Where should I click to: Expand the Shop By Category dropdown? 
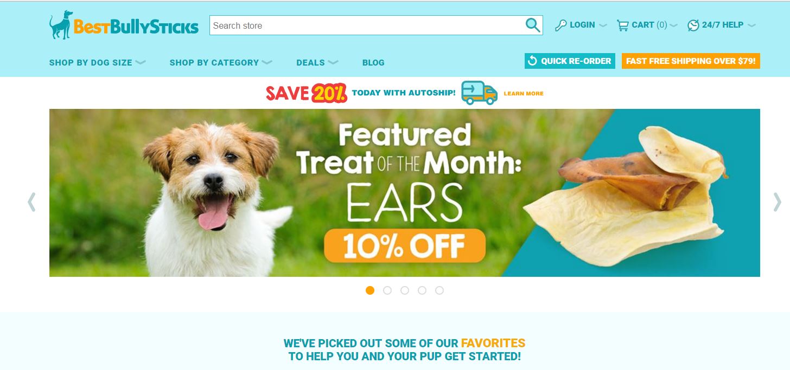point(221,62)
